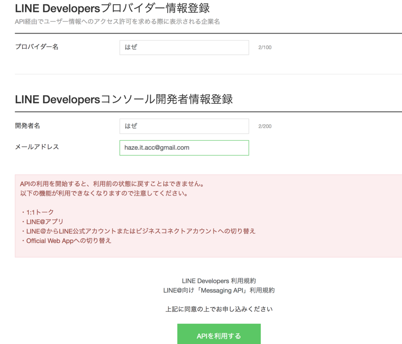Open LINE@向け「Messaging API」利用規約 link
The height and width of the screenshot is (344, 402).
click(x=219, y=291)
